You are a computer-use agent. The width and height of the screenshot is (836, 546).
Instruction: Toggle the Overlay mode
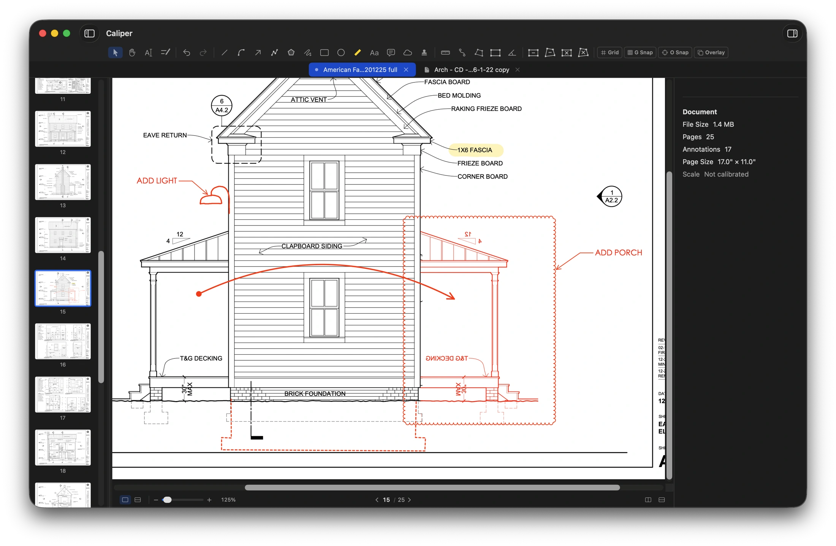tap(711, 52)
